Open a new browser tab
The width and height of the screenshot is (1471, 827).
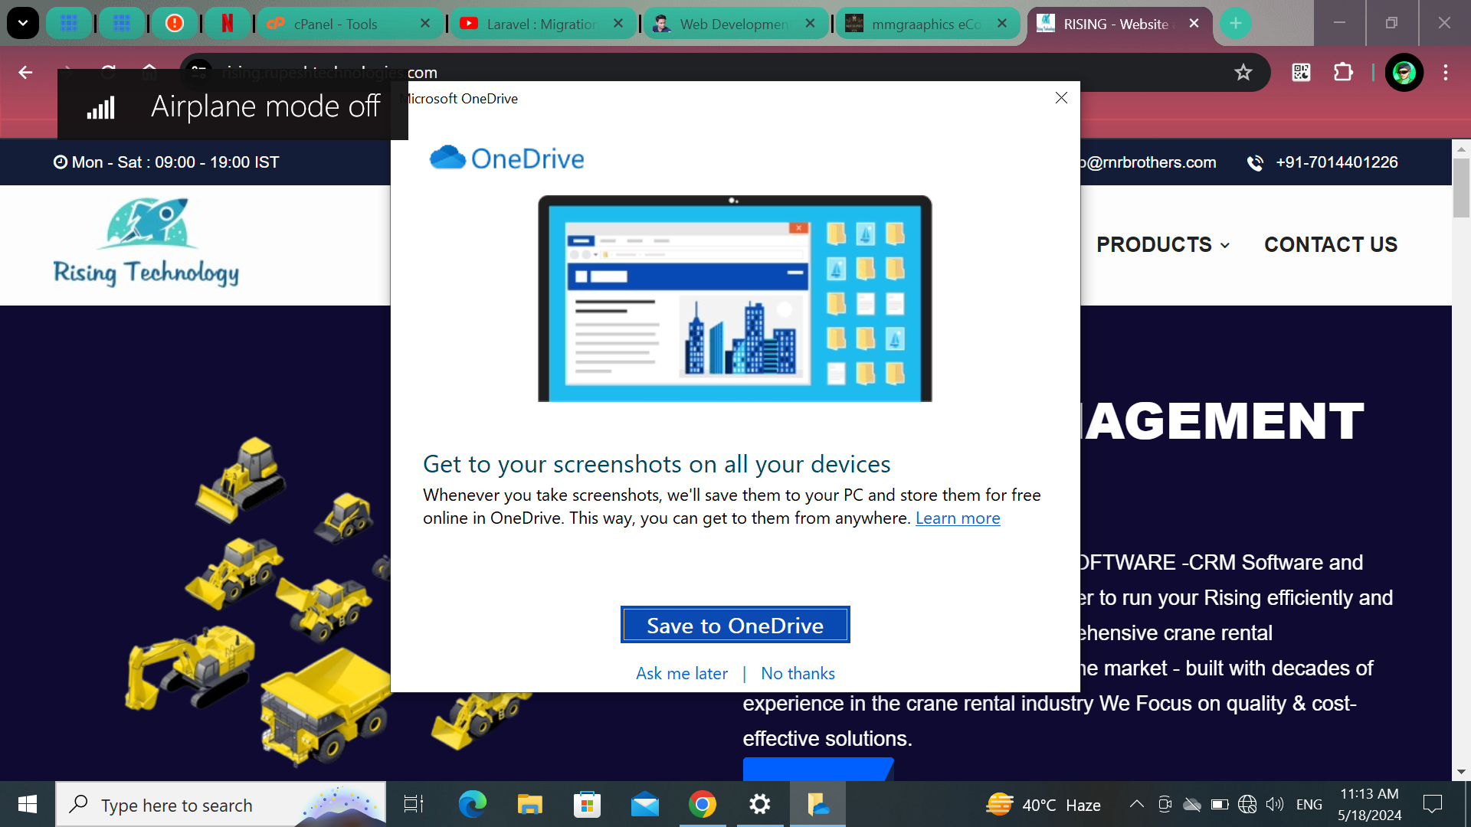pyautogui.click(x=1235, y=24)
